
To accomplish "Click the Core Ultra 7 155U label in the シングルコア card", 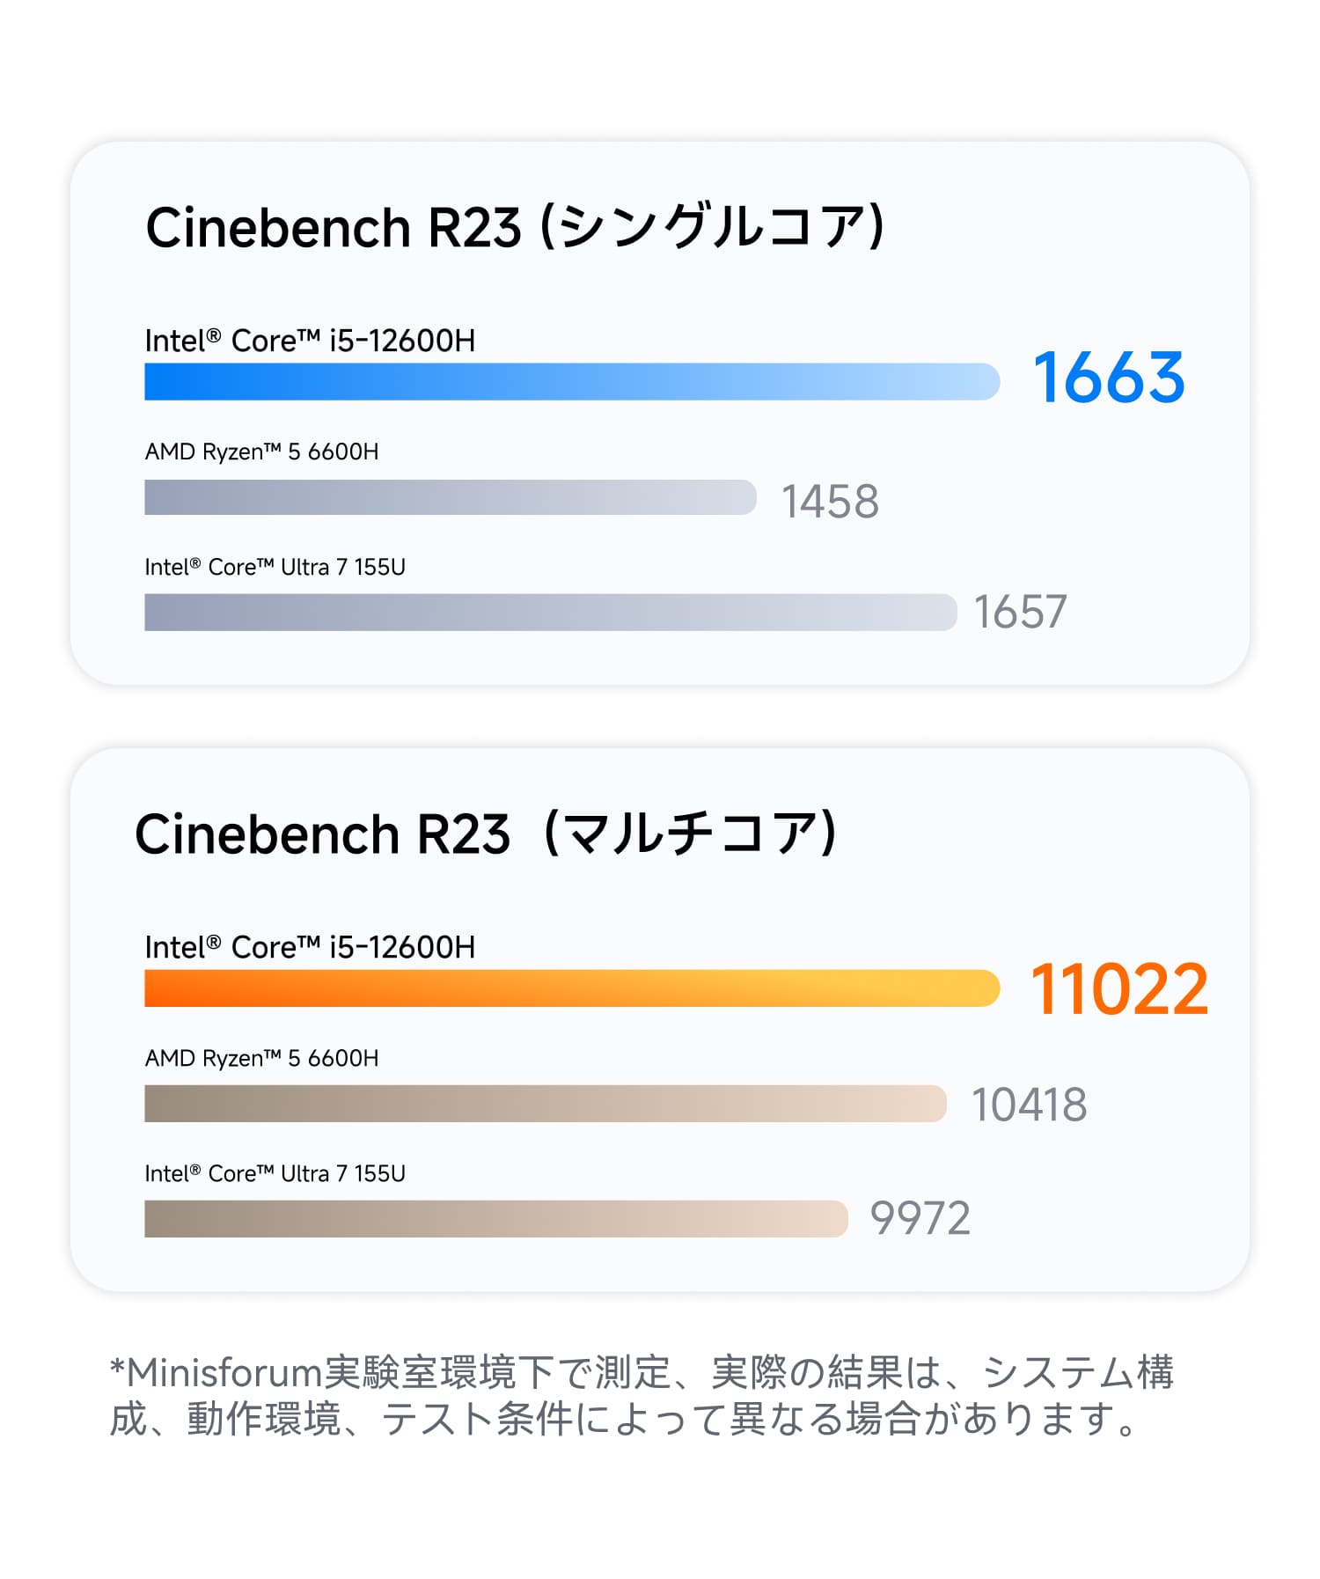I will 275,567.
